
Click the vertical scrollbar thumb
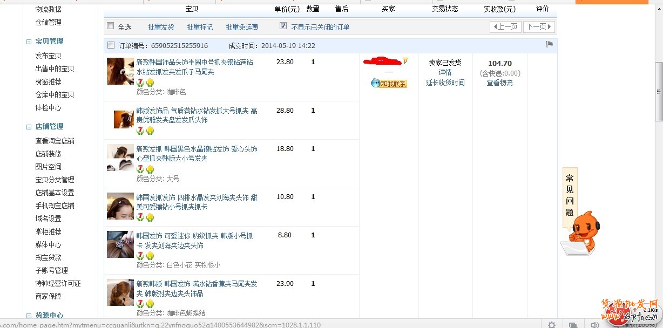658,92
